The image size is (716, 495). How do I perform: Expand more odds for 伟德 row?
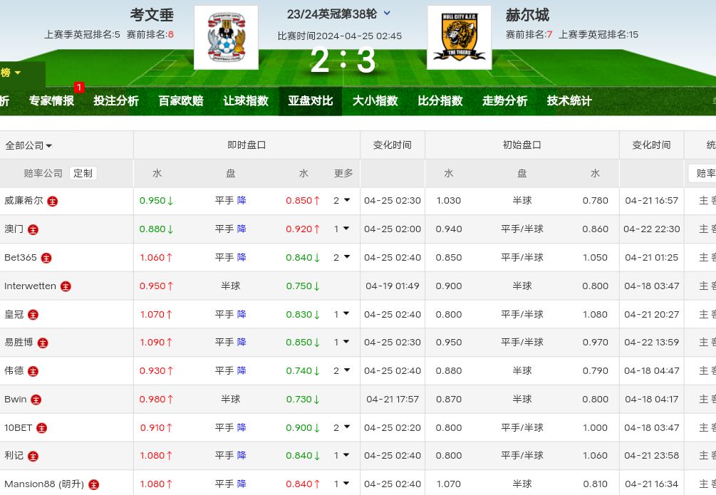pos(342,371)
